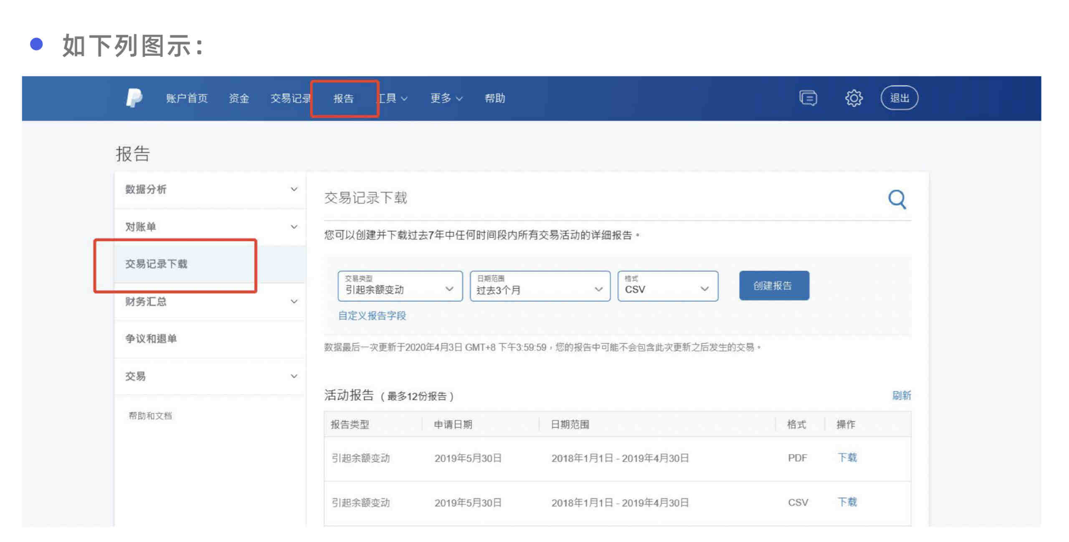
Task: Click the 刷新 refresh link
Action: pos(901,395)
